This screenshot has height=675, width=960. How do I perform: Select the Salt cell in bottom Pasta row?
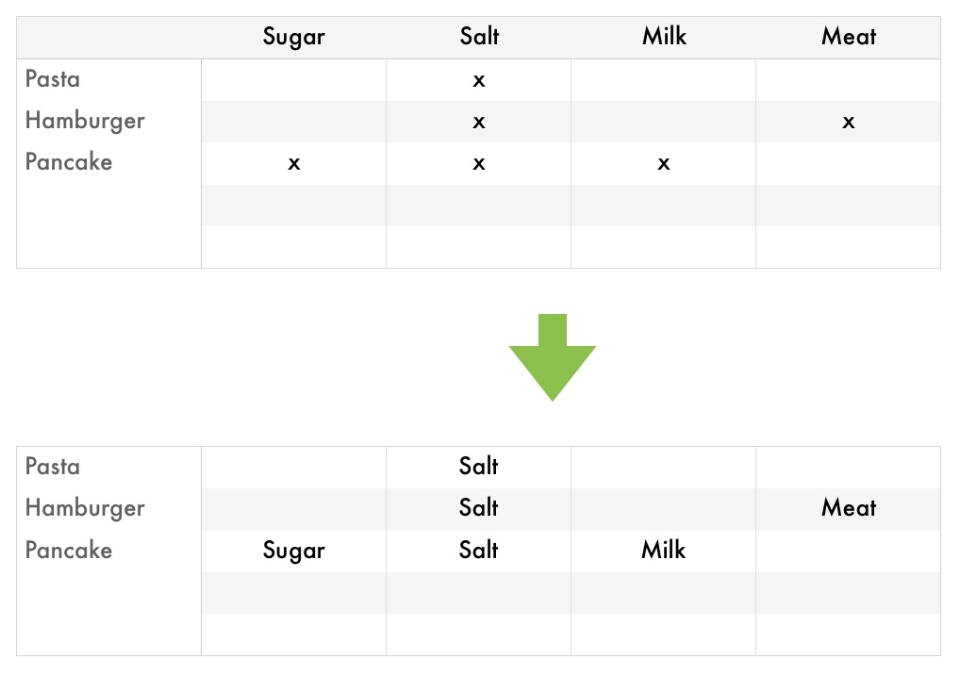click(479, 467)
